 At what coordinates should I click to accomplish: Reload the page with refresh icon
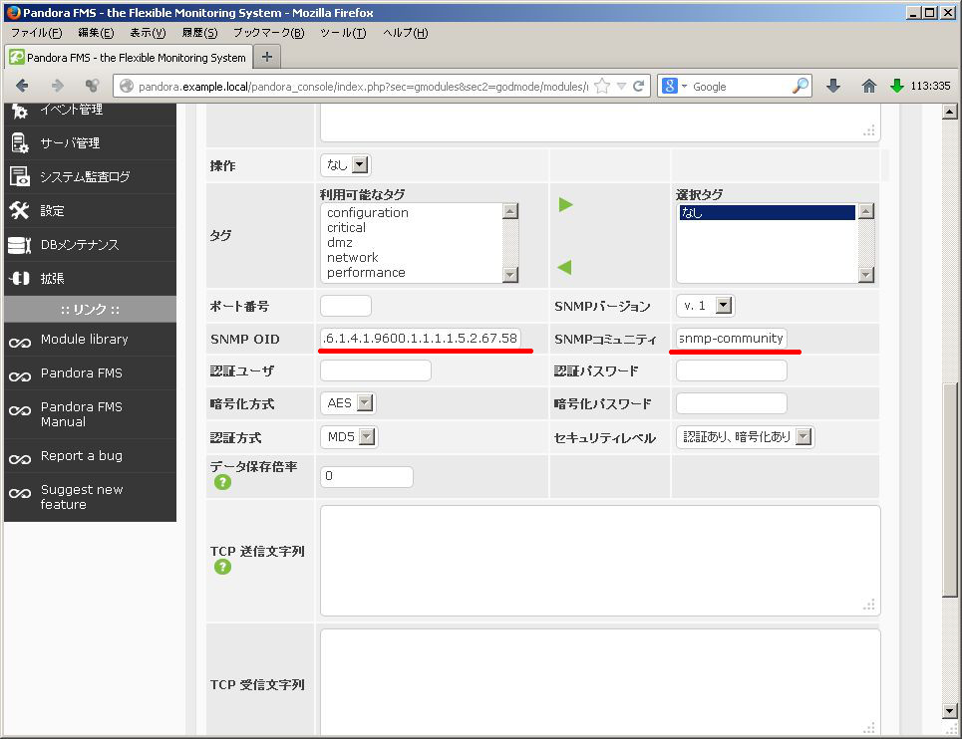point(639,86)
